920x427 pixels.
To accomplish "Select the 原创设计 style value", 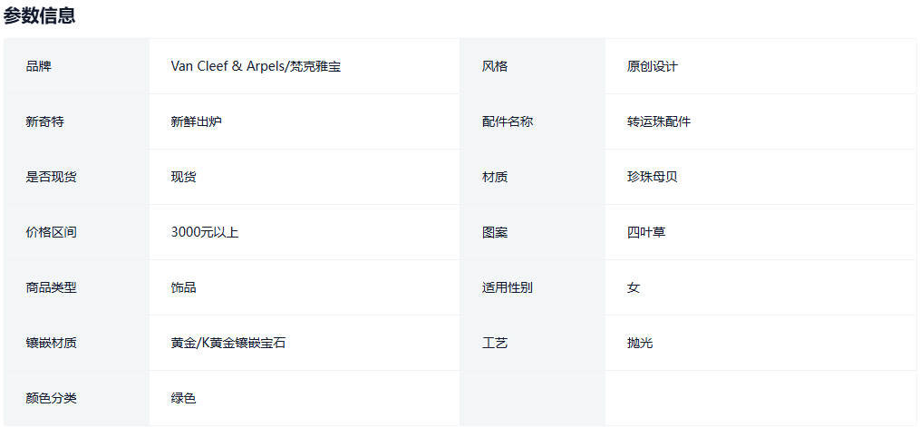I will [652, 66].
